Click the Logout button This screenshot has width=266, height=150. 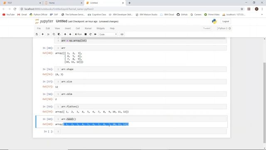[226, 21]
